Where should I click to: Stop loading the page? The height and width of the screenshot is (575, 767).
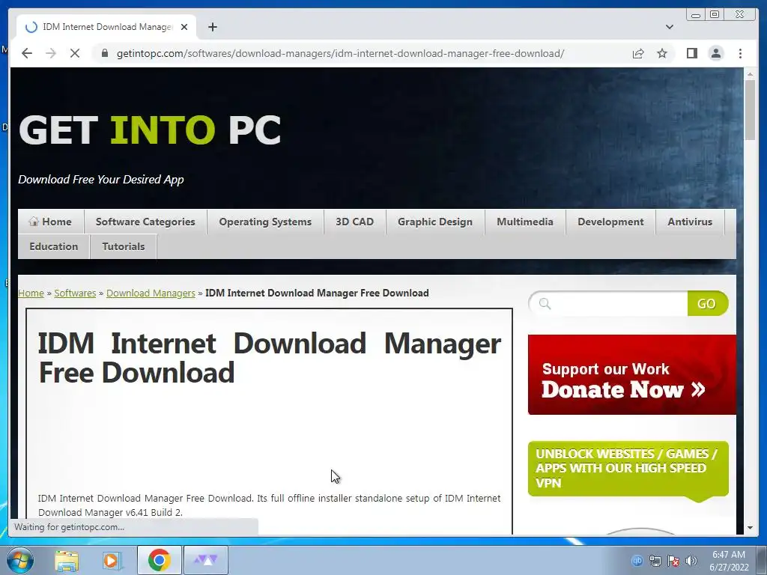[75, 53]
